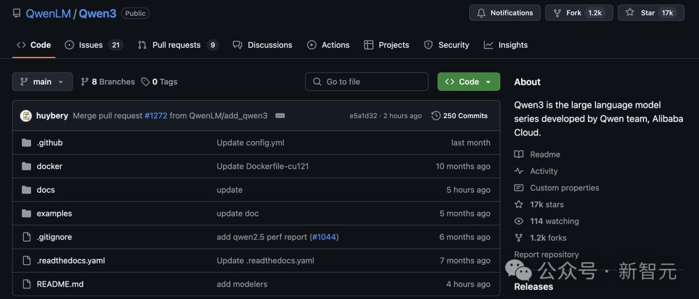Switch to the Issues tab
The width and height of the screenshot is (699, 299).
[94, 45]
